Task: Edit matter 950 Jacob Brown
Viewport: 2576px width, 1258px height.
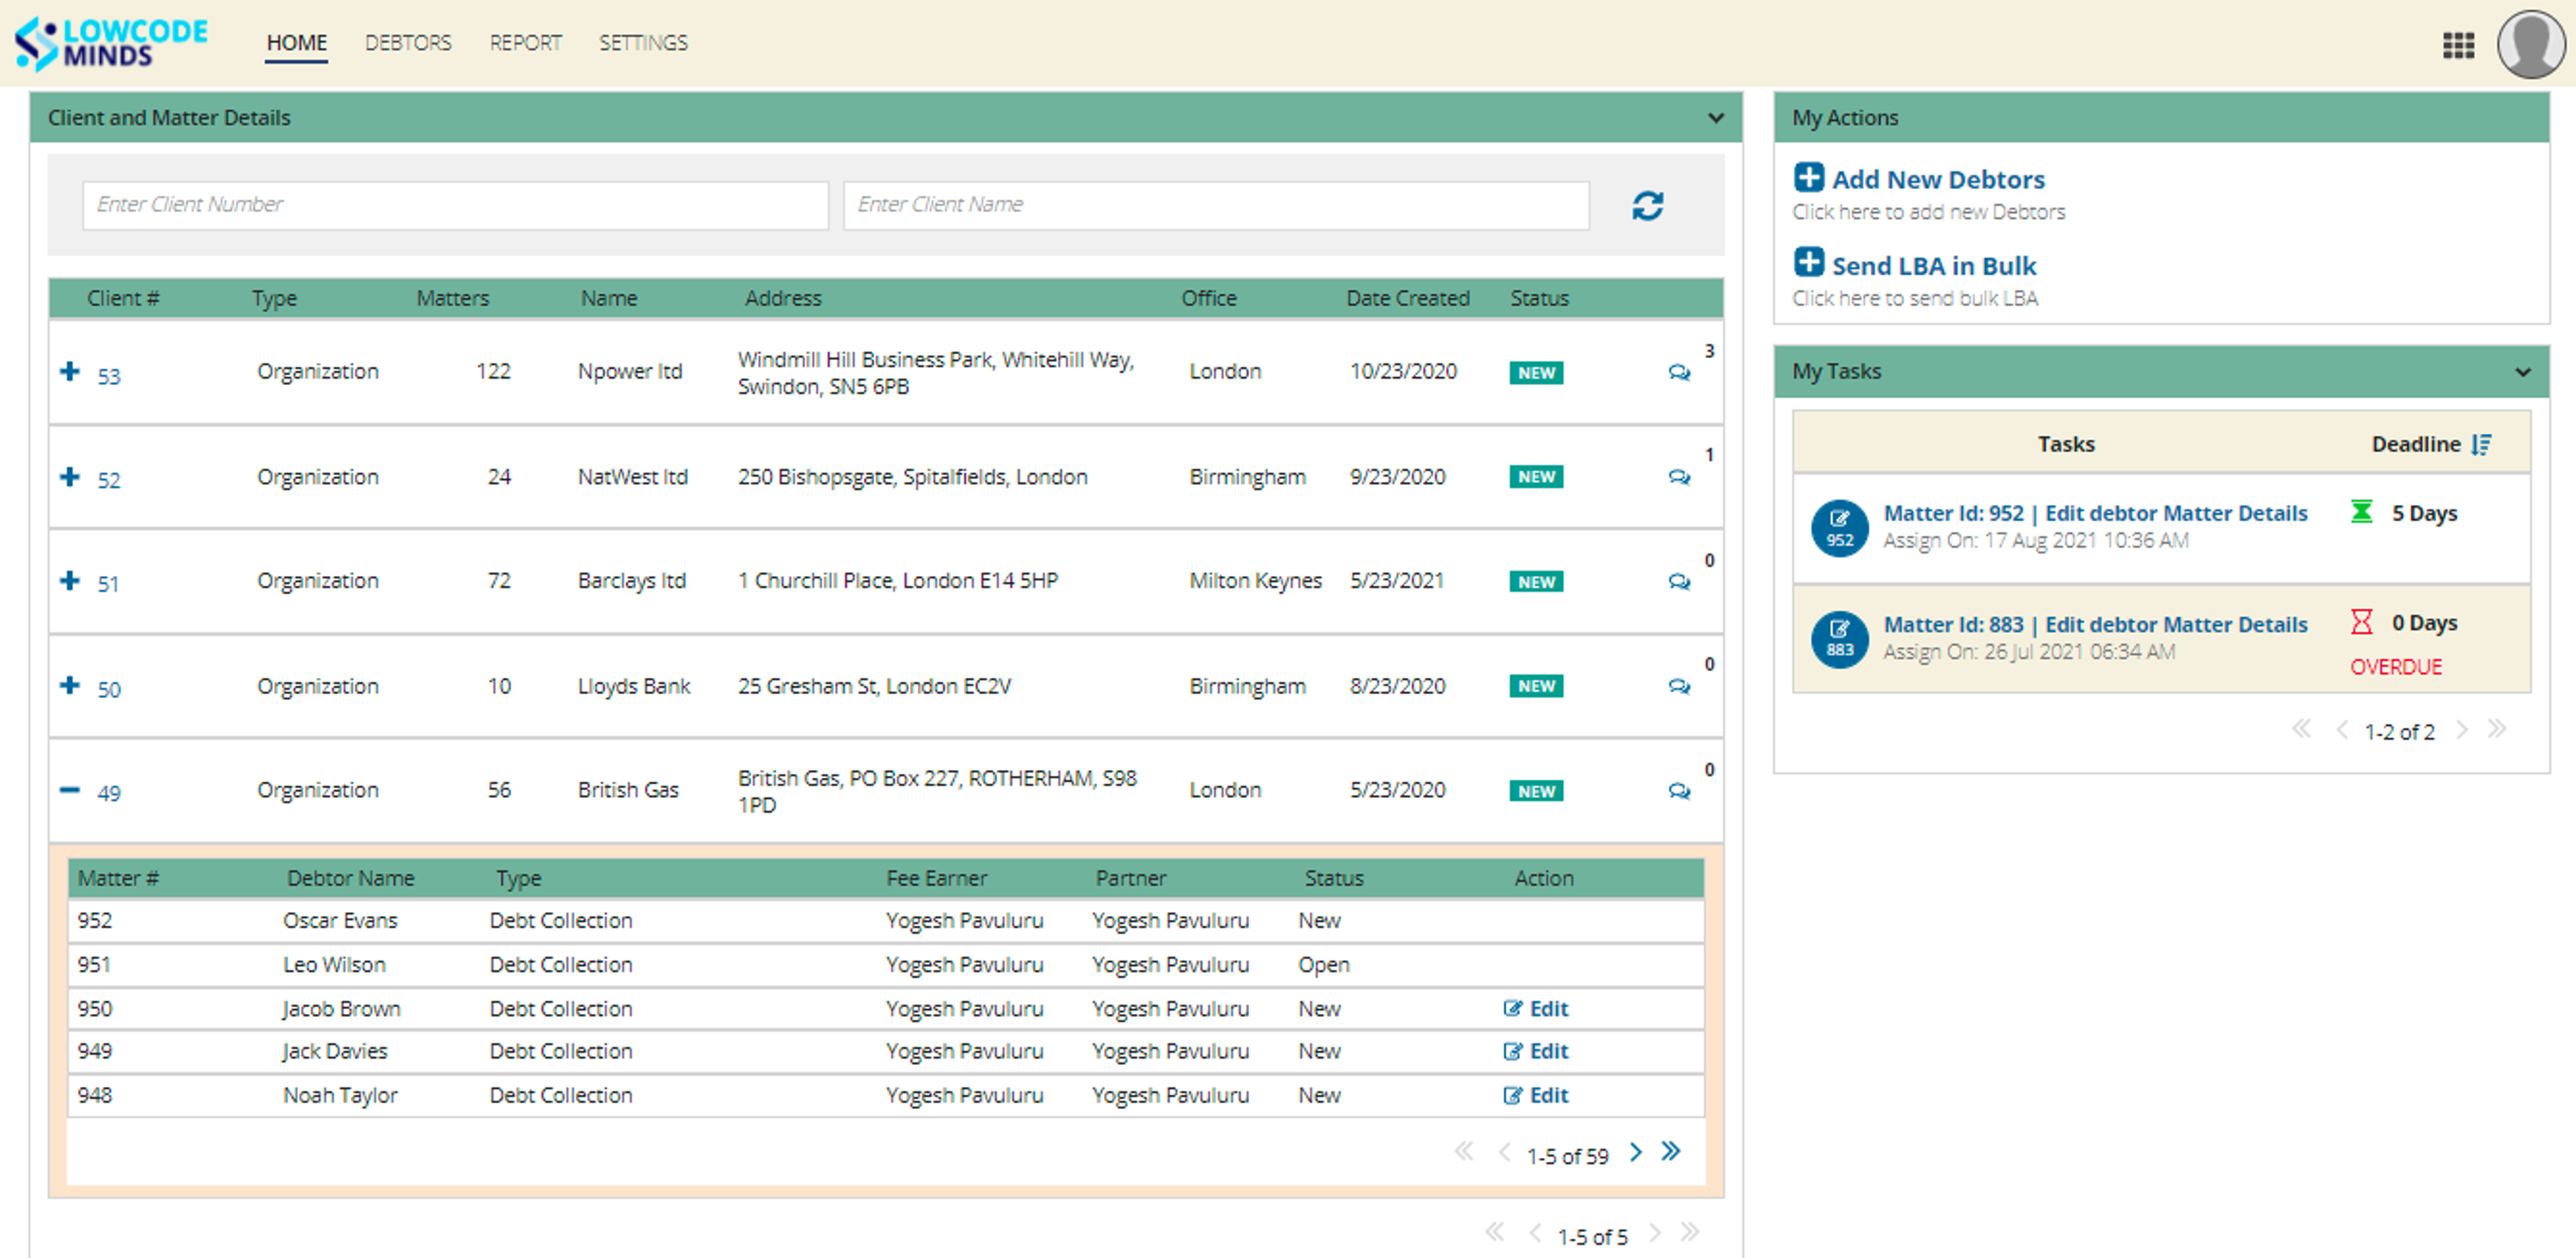Action: (x=1536, y=1009)
